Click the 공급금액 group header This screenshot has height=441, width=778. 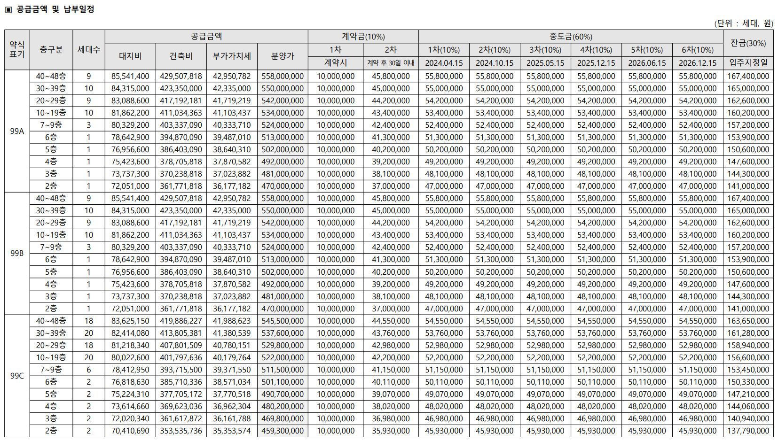(x=206, y=37)
